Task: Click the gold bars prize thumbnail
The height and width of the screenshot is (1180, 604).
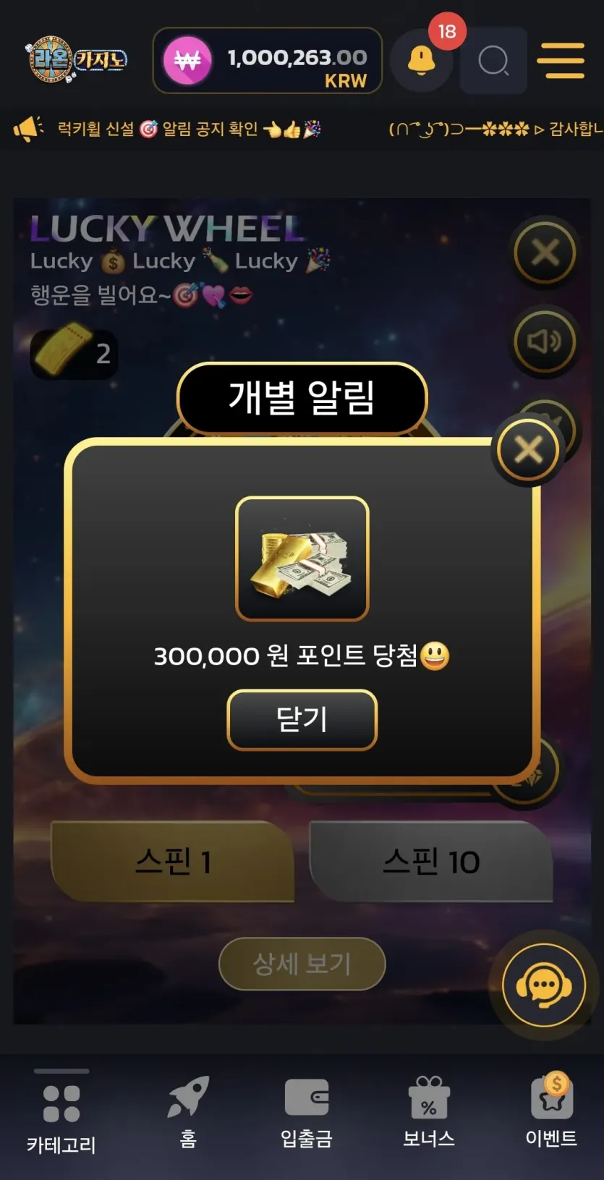Action: [302, 559]
